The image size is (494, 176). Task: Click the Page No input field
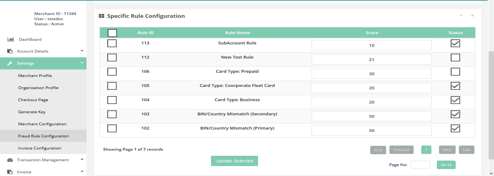pos(420,165)
